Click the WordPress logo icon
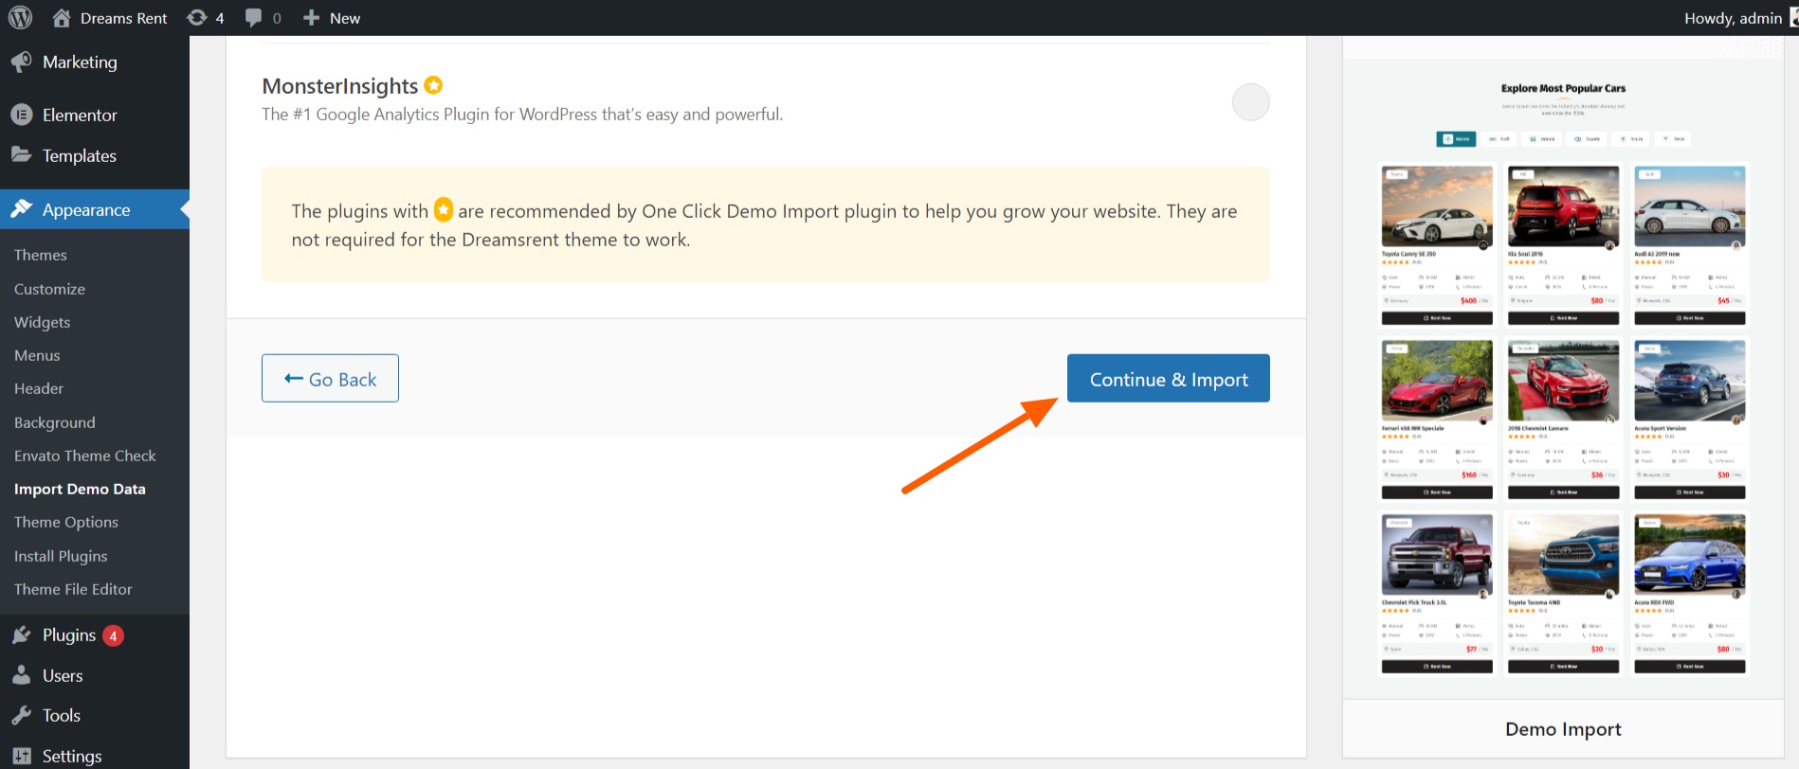Screen dimensions: 1799x769 (20, 17)
